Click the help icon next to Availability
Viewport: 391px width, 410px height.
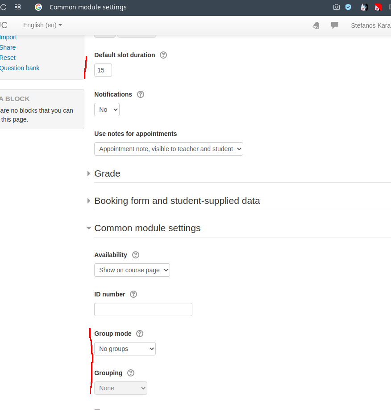[x=136, y=255]
